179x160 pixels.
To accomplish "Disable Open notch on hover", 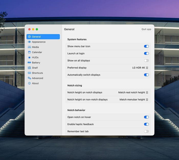I will (x=146, y=117).
